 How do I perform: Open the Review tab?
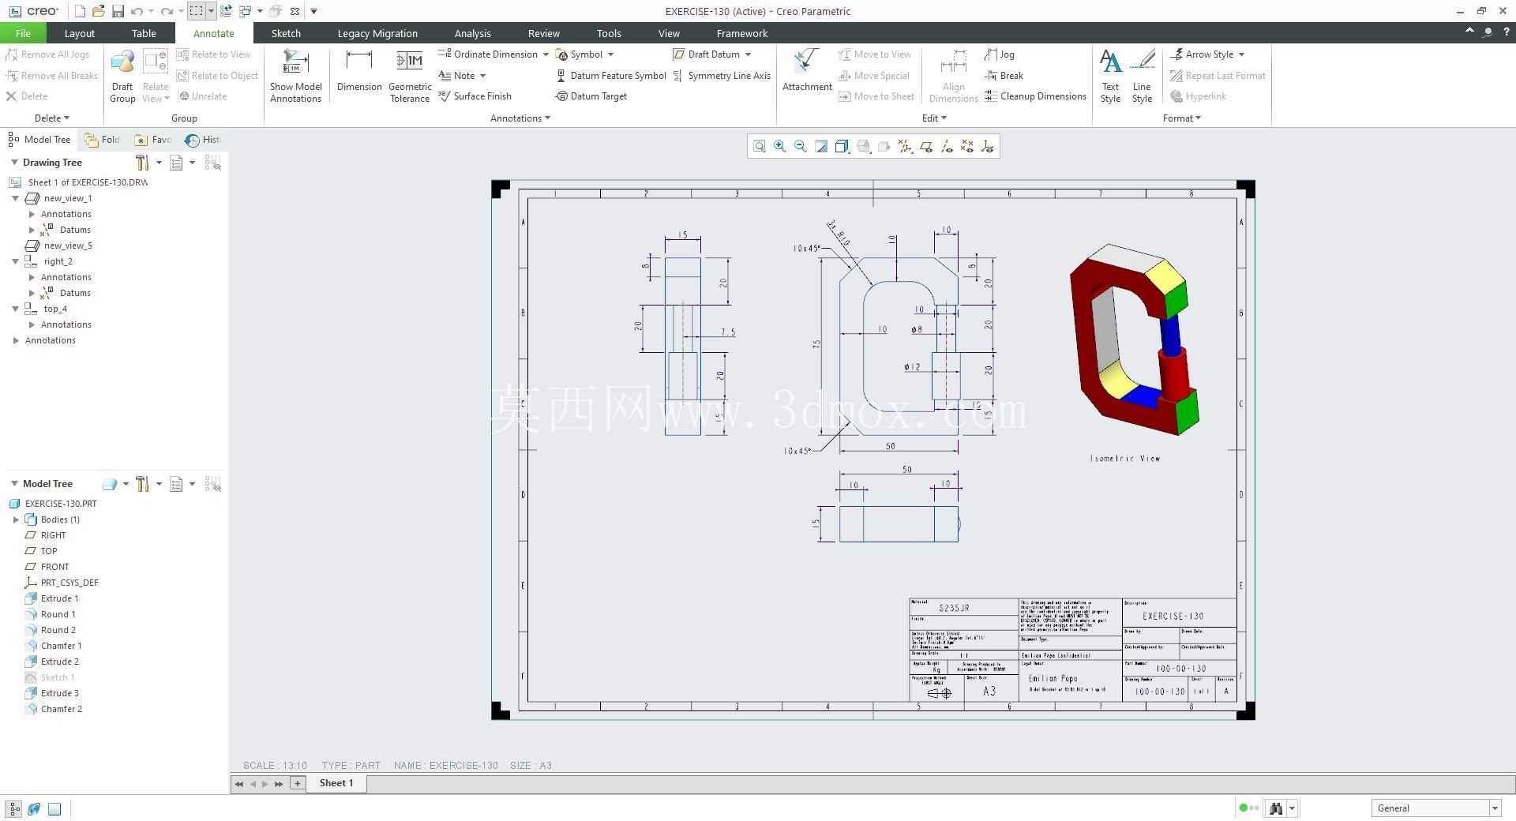[x=543, y=33]
